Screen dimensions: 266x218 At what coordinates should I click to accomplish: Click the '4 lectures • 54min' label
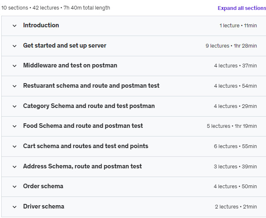click(235, 86)
